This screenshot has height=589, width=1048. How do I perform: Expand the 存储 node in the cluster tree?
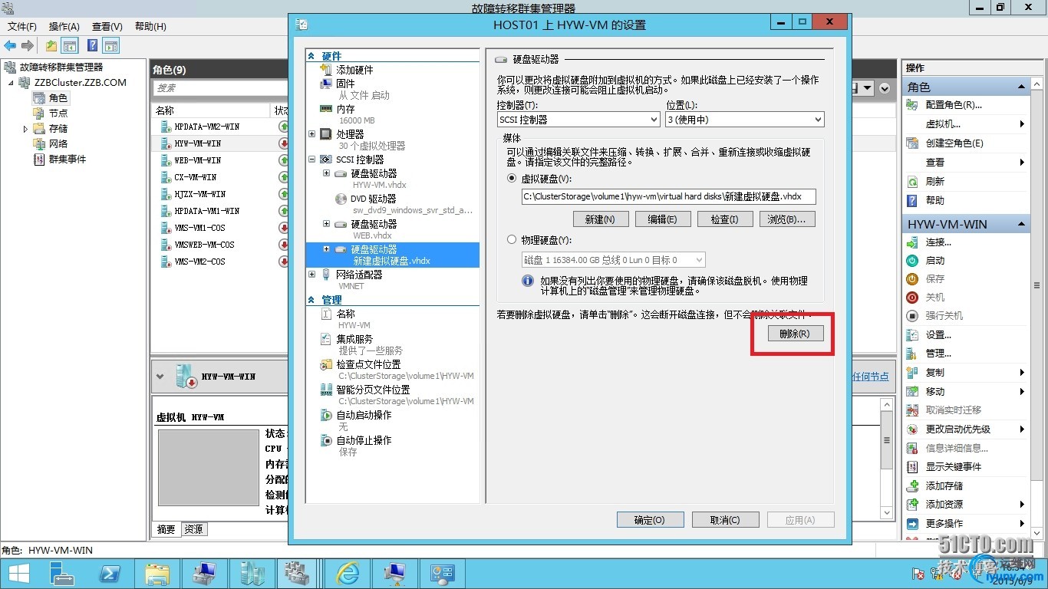click(x=26, y=129)
